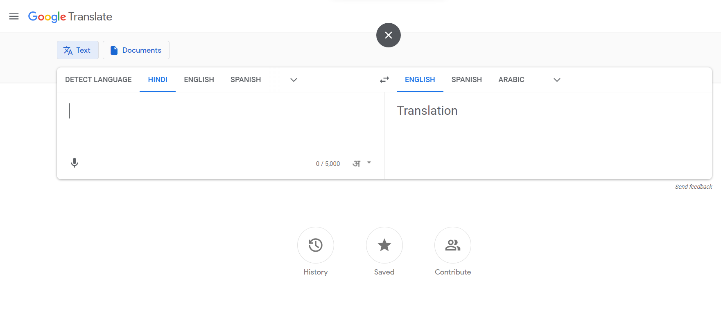
Task: Open the Contribute community icon
Action: [453, 245]
